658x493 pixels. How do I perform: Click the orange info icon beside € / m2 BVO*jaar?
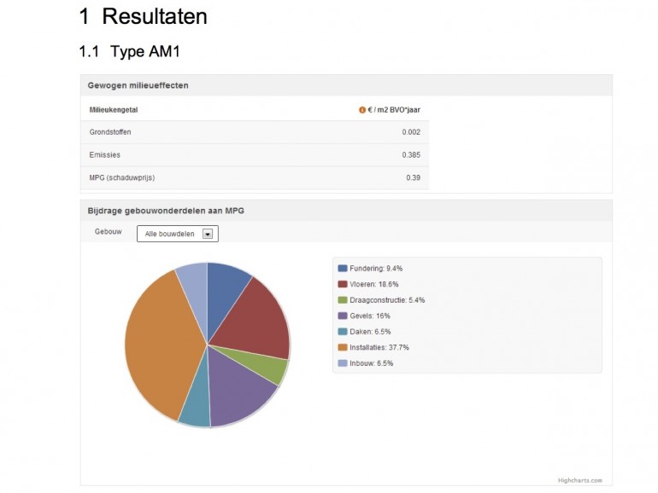362,110
